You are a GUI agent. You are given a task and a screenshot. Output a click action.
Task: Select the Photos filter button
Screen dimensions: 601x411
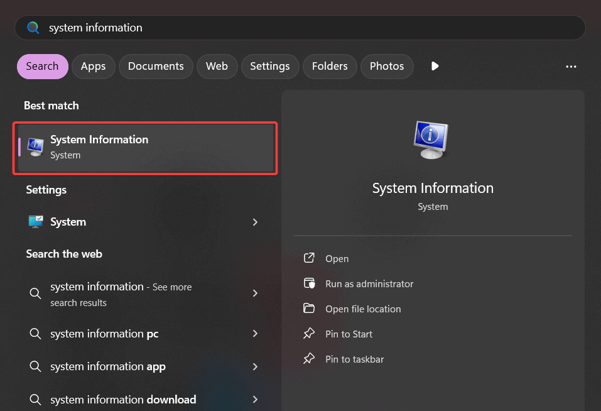[387, 66]
